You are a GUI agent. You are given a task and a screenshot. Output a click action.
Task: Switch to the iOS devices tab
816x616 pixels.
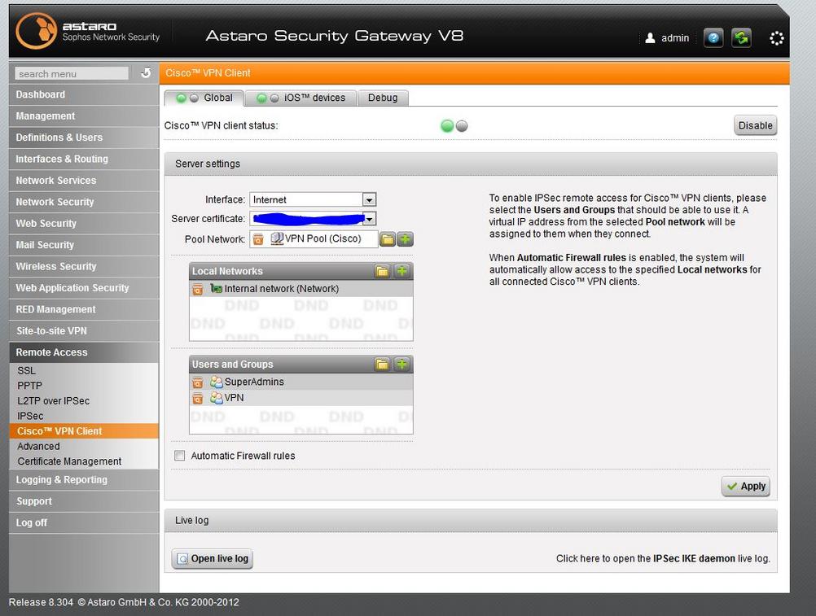tap(301, 98)
